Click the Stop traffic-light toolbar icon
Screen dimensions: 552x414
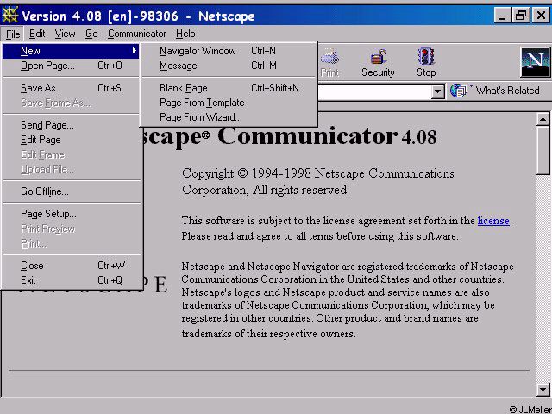click(426, 56)
